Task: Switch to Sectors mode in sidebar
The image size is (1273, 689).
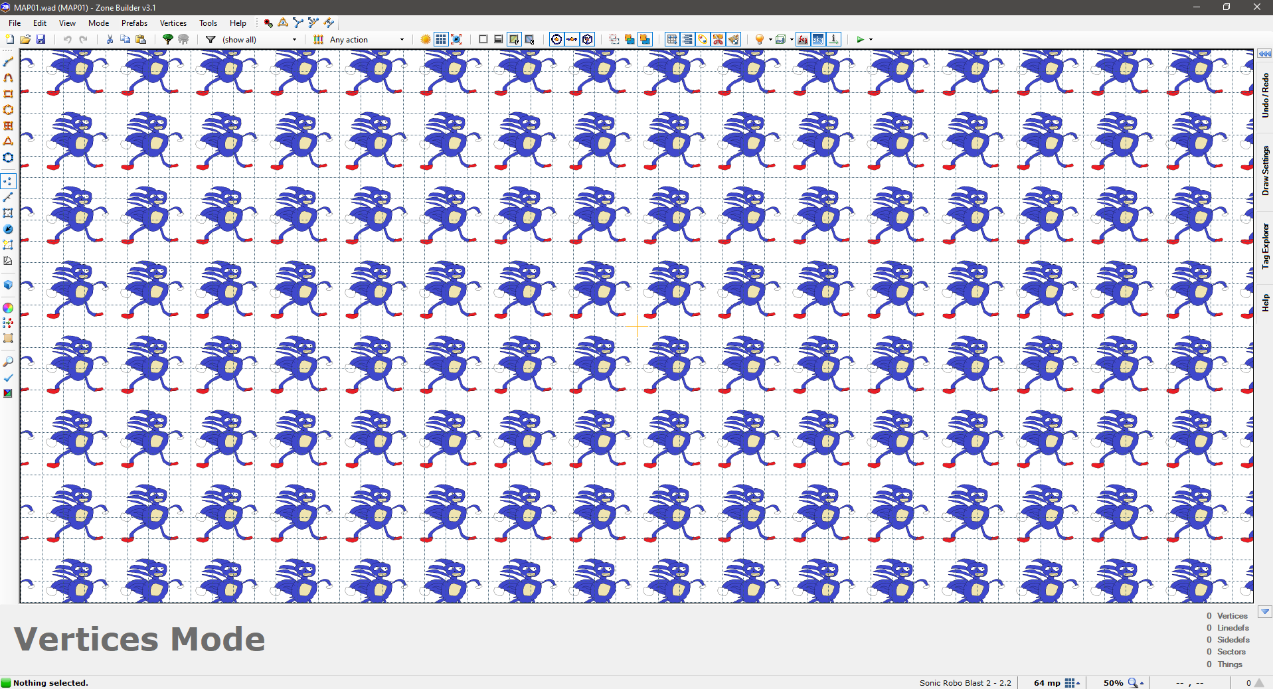Action: click(x=8, y=213)
